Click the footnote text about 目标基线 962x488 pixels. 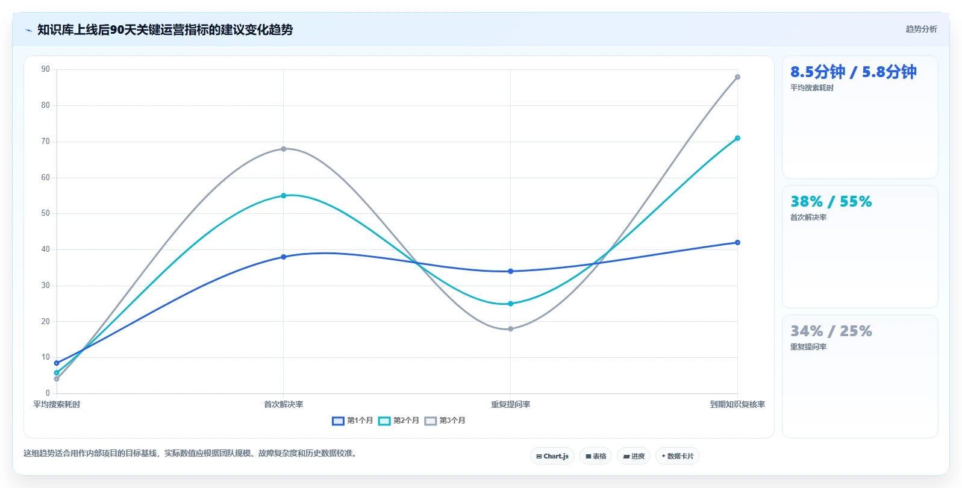point(192,453)
